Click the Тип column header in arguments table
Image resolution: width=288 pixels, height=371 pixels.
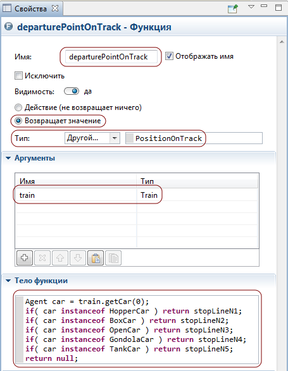197,181
